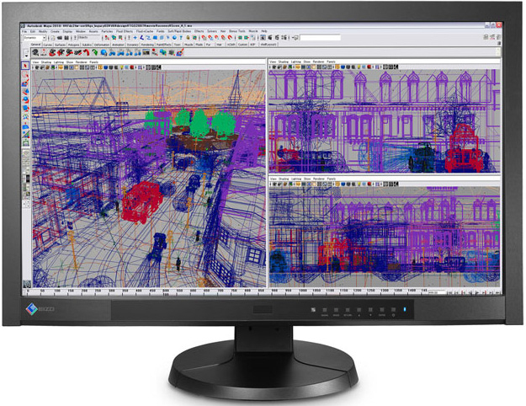Open the View menu of the top-right panel

tap(273, 61)
